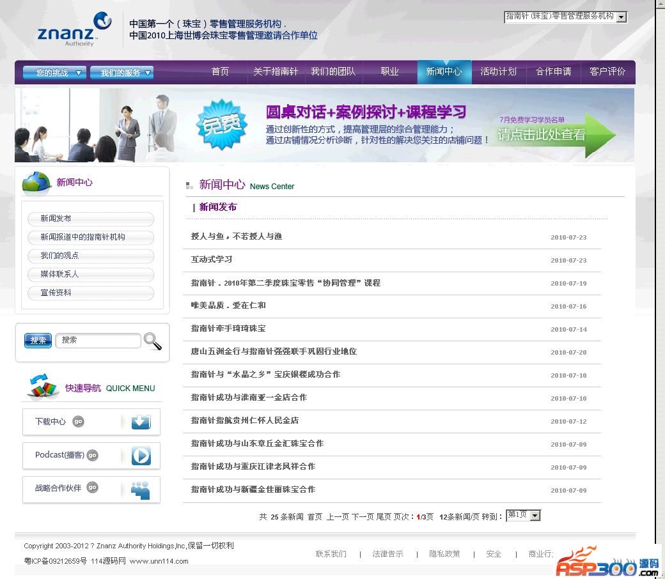Click the strategic partners people icon
The height and width of the screenshot is (579, 665).
[141, 490]
